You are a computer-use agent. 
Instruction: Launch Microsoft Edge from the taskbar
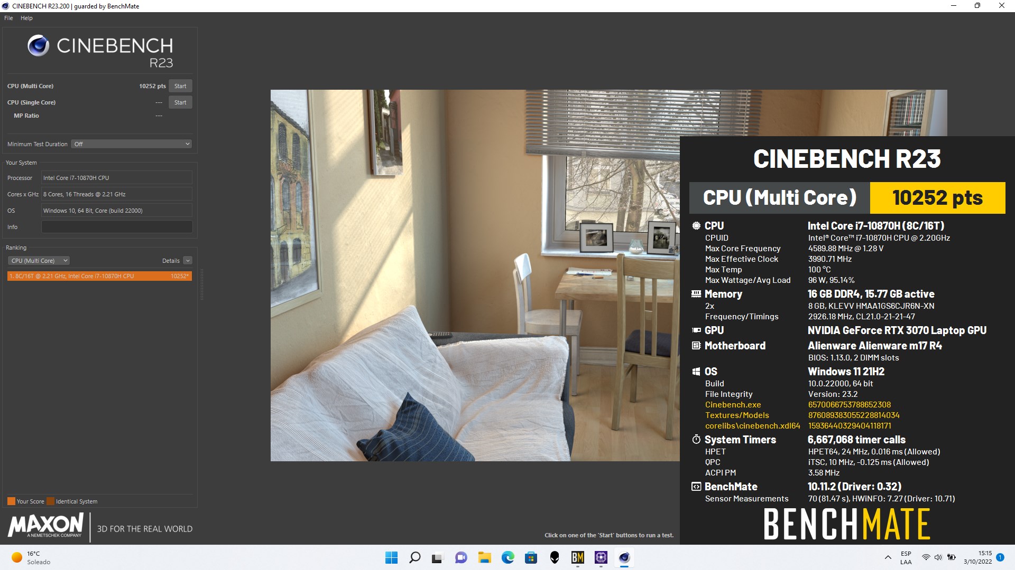pyautogui.click(x=508, y=557)
